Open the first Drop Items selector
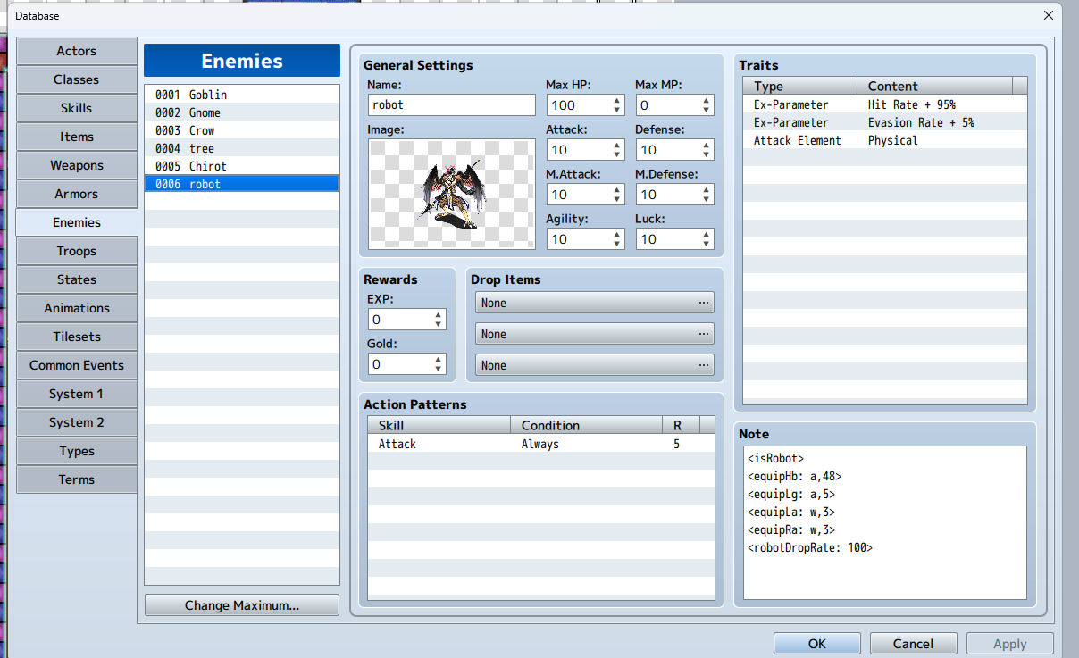The height and width of the screenshot is (658, 1079). point(595,303)
